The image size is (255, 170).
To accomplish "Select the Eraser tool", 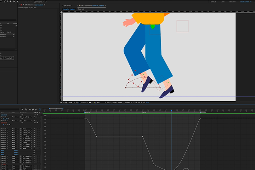I will point(10,2).
